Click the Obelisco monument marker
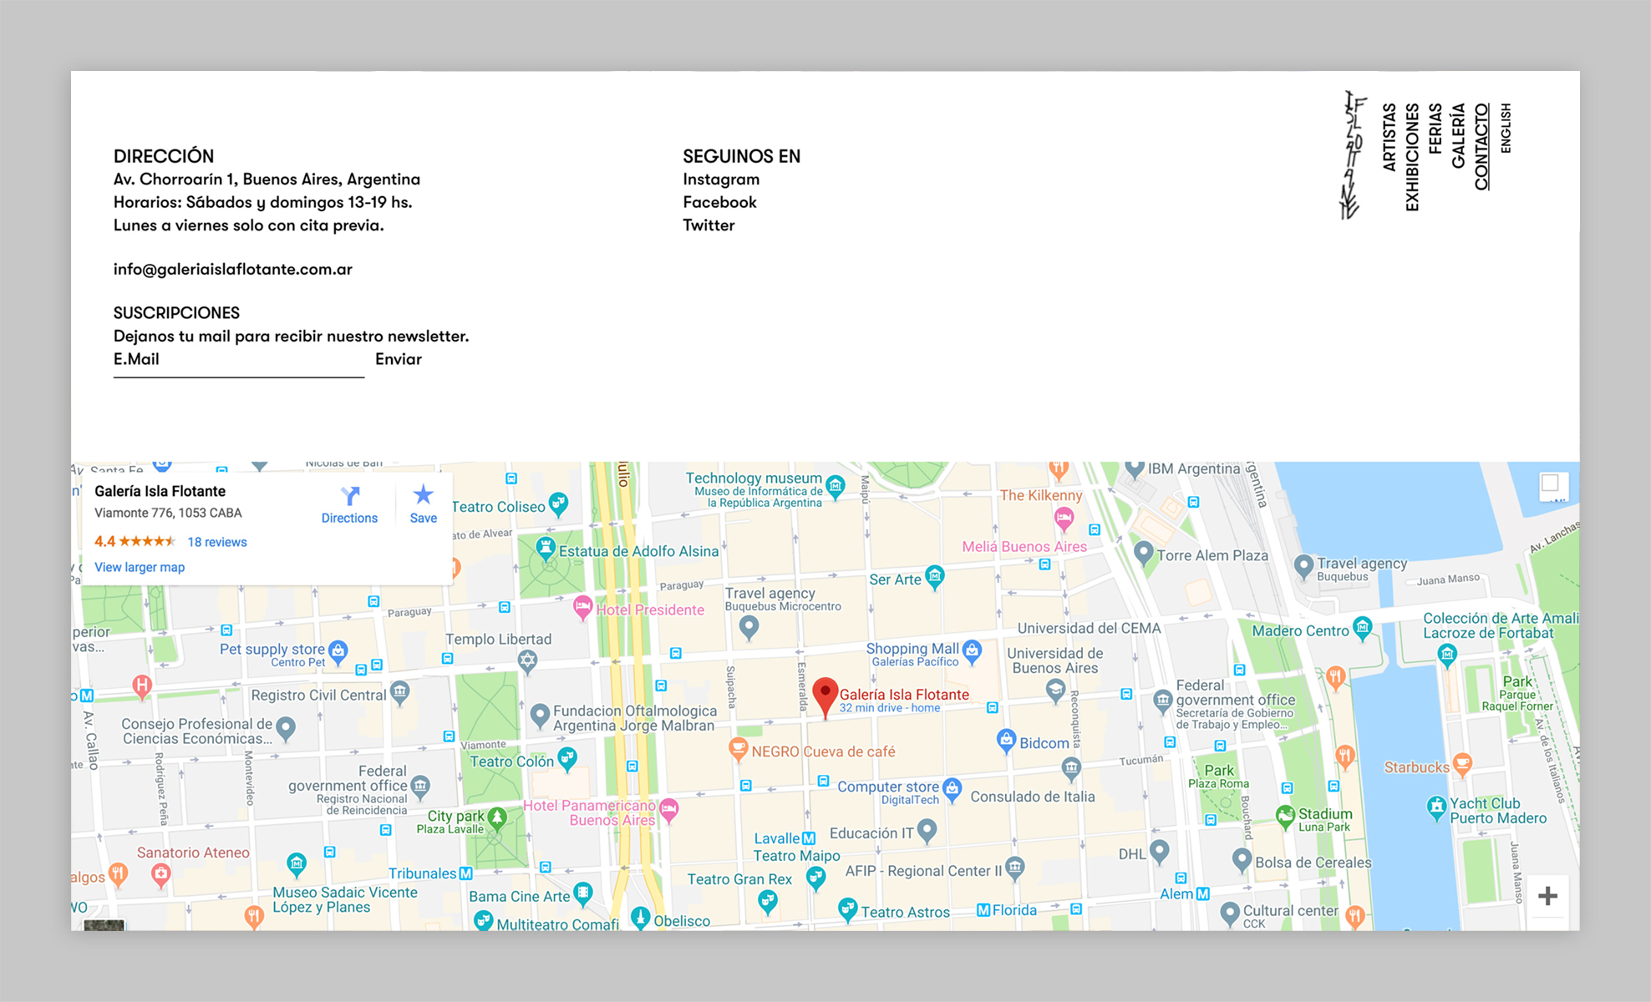Image resolution: width=1651 pixels, height=1002 pixels. [x=640, y=918]
